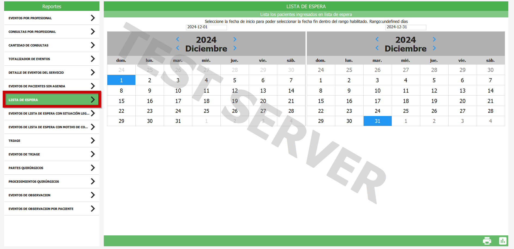
Task: Advance to next month in right calendar
Action: click(x=434, y=48)
